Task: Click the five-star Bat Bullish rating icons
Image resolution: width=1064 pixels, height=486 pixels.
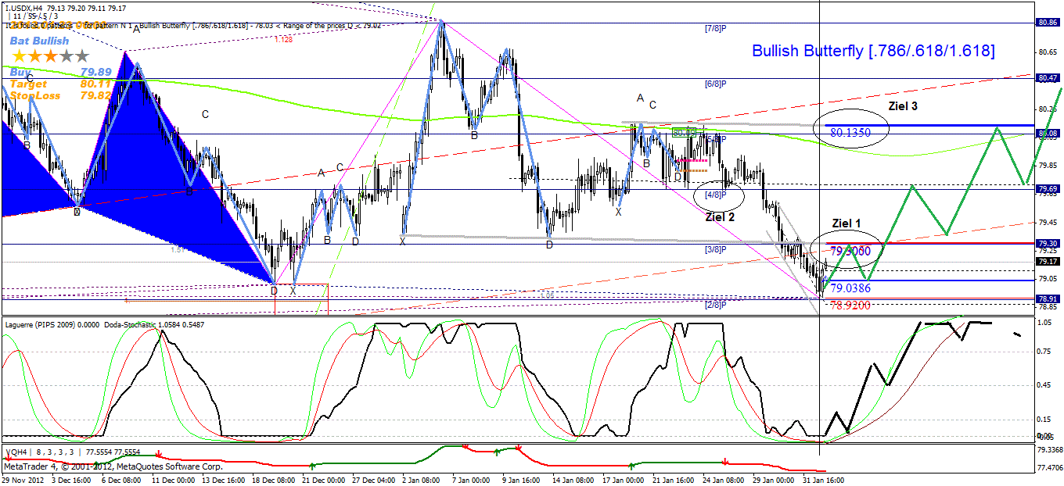Action: pos(50,55)
